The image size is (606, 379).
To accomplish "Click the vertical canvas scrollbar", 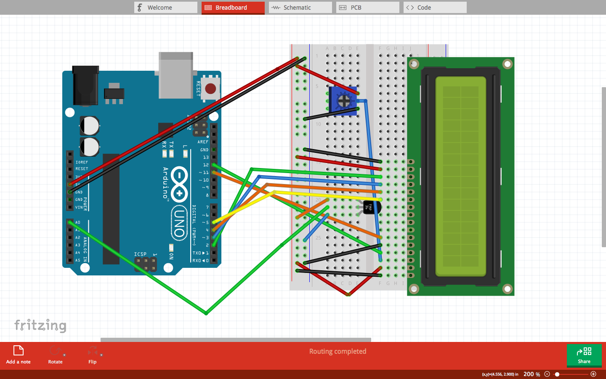I will click(604, 167).
